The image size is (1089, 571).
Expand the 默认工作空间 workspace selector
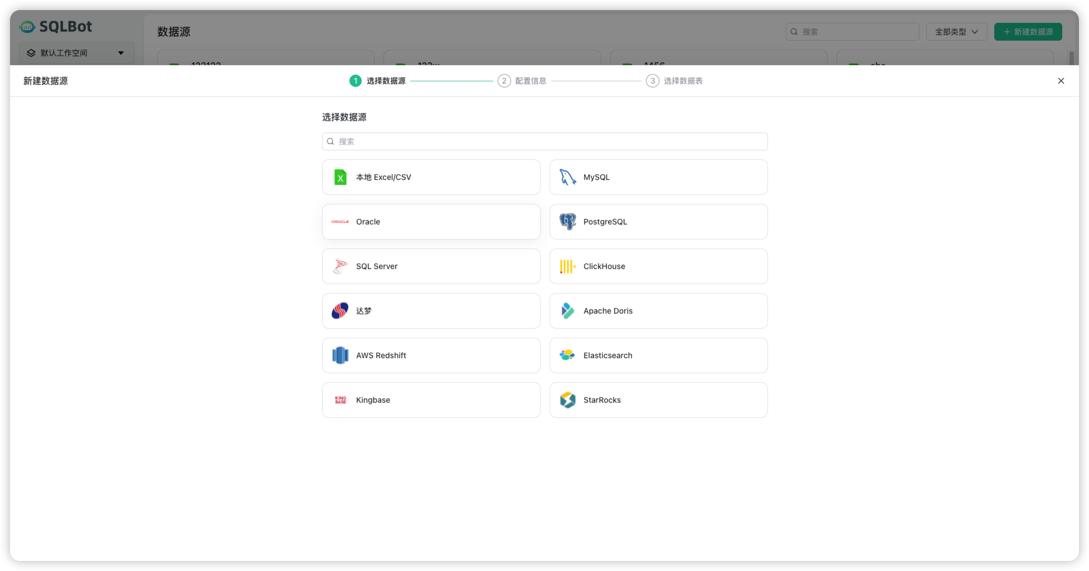click(77, 53)
